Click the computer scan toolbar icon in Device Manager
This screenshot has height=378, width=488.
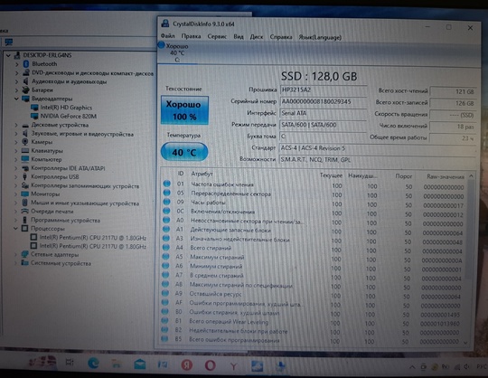point(9,42)
